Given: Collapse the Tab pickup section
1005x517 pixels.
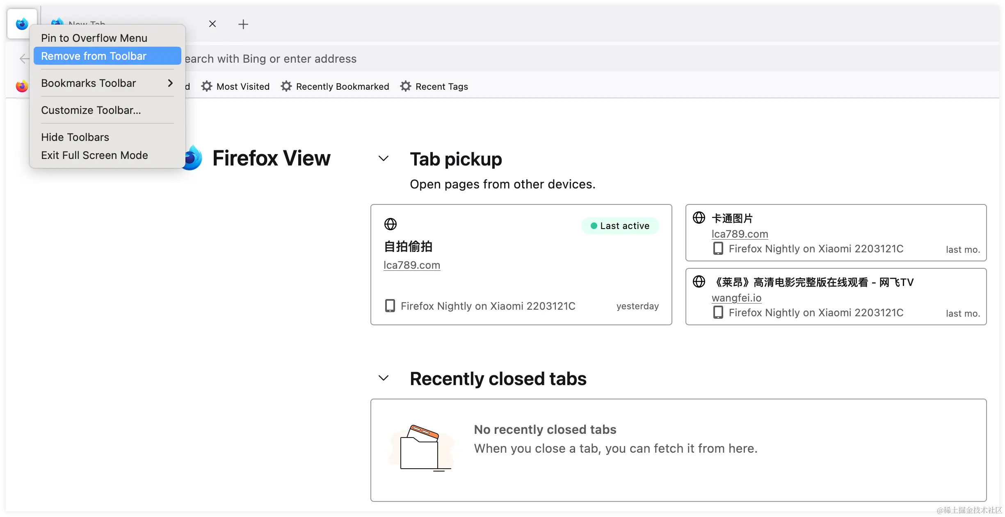Looking at the screenshot, I should pos(384,159).
